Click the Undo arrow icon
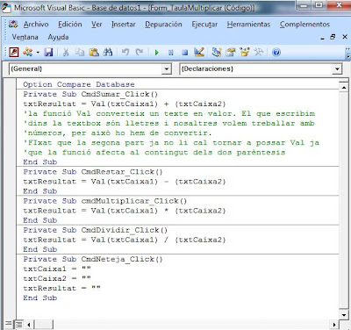The width and height of the screenshot is (351, 330). 125,53
